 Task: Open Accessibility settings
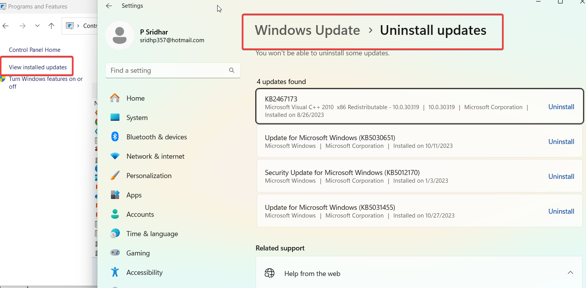tap(144, 272)
